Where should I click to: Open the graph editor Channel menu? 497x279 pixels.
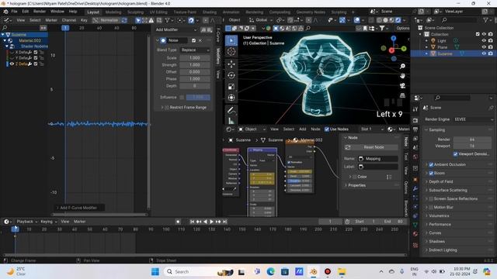point(69,20)
